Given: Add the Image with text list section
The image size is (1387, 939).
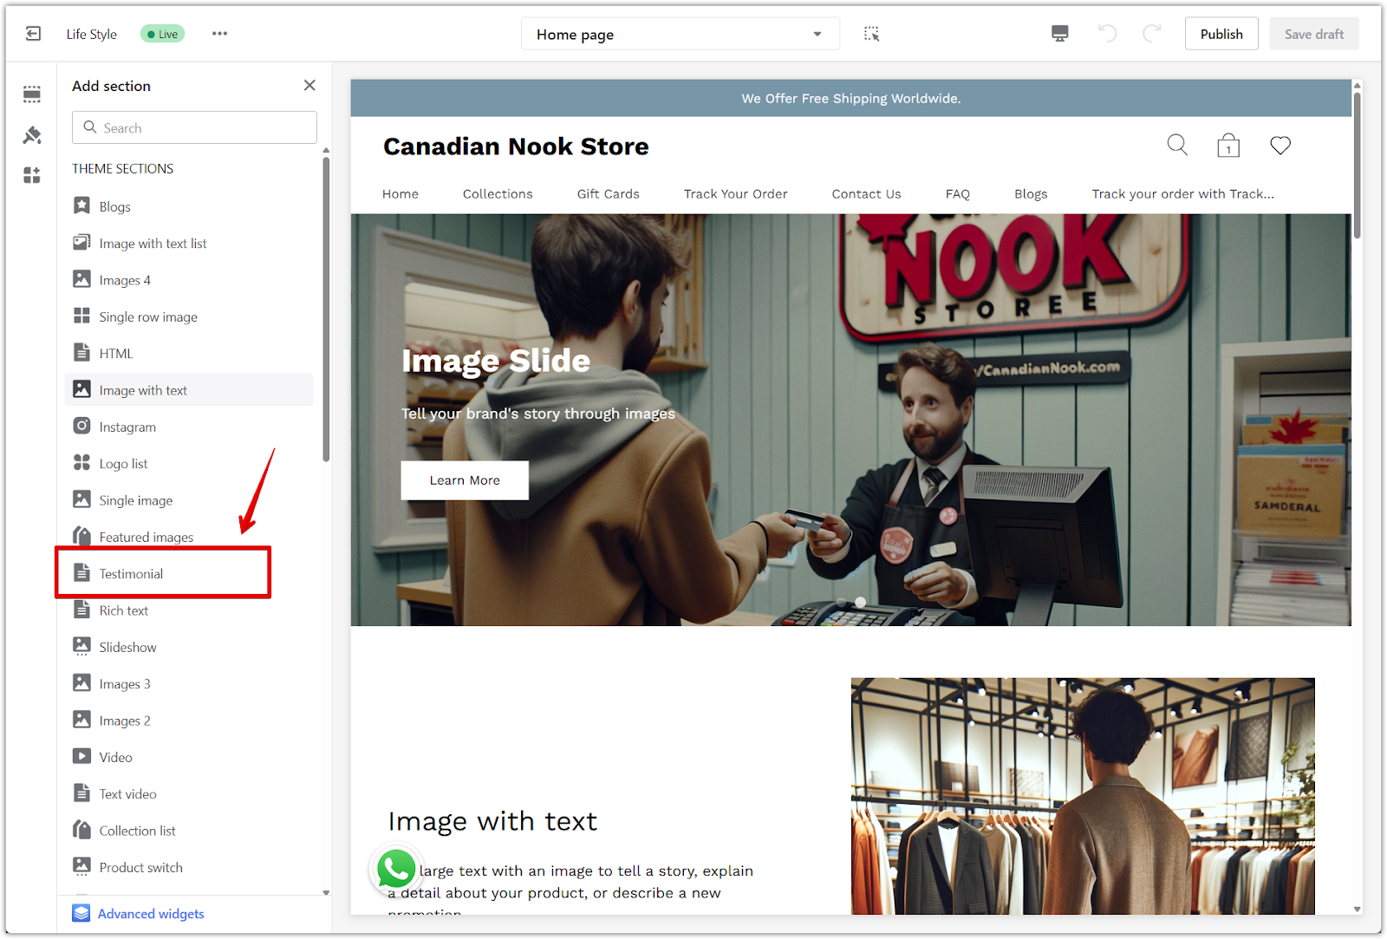Looking at the screenshot, I should point(189,243).
